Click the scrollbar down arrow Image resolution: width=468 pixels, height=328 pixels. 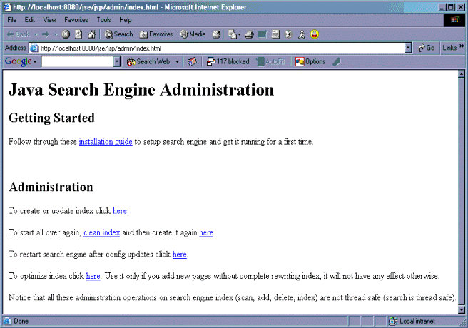click(x=462, y=309)
